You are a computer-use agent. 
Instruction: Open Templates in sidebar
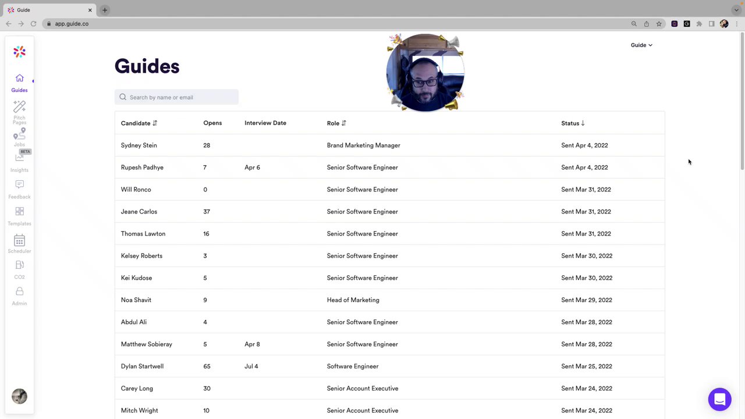pos(19,216)
